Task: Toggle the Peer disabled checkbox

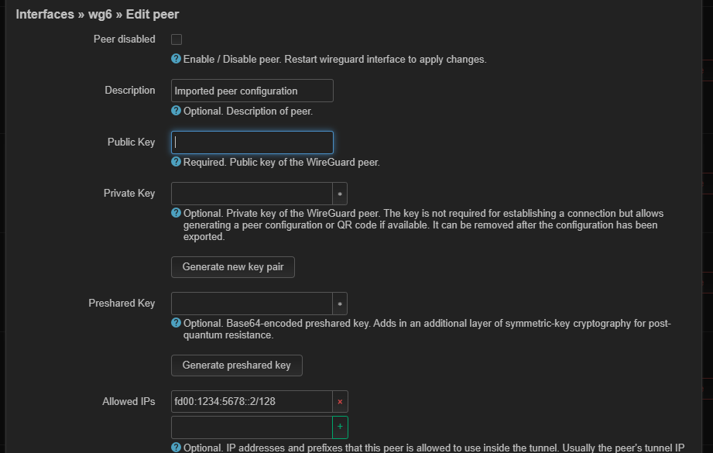Action: [x=177, y=39]
